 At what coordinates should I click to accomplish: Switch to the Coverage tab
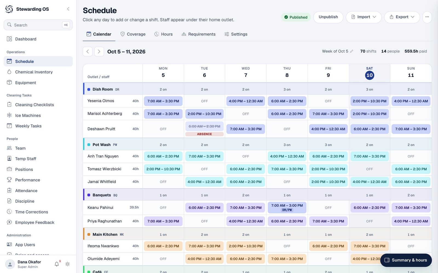pos(133,34)
